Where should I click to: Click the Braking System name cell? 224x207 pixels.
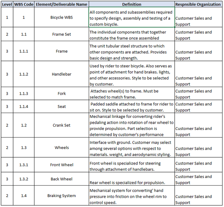61,196
